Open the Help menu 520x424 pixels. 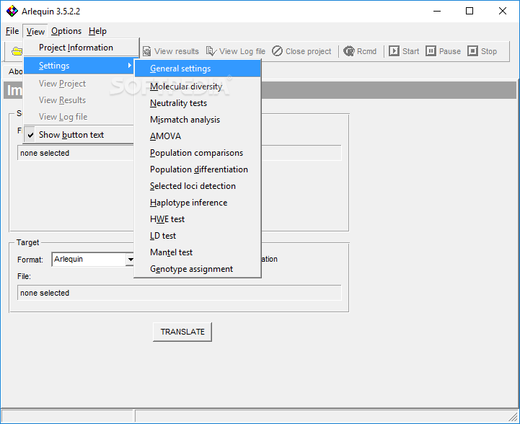click(x=97, y=31)
